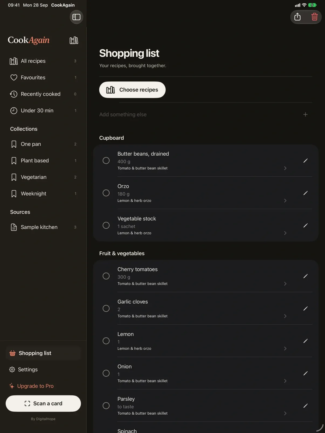The height and width of the screenshot is (433, 325).
Task: Toggle the sidebar panel icon
Action: (x=76, y=17)
